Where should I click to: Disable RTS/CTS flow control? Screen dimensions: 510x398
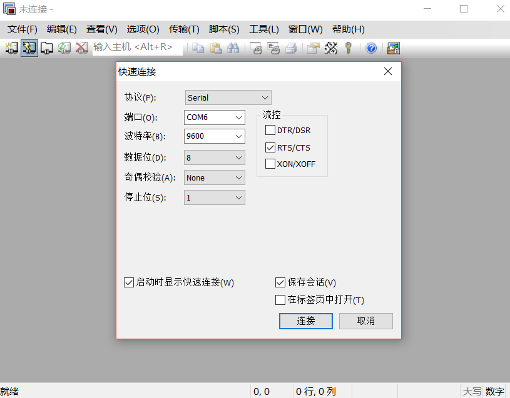tap(271, 147)
